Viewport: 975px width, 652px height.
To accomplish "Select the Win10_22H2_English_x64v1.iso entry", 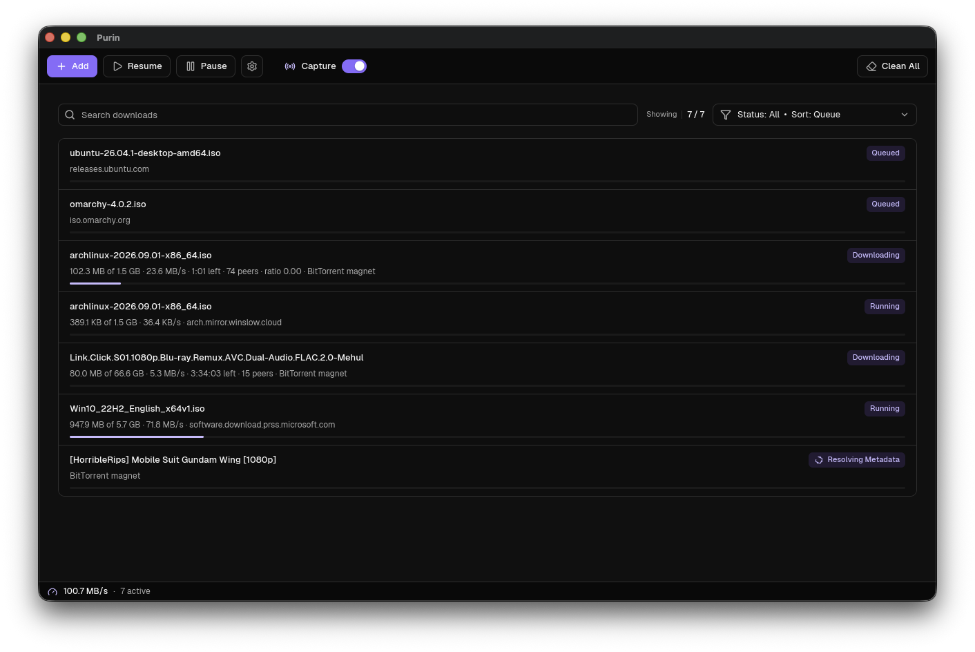I will (487, 420).
